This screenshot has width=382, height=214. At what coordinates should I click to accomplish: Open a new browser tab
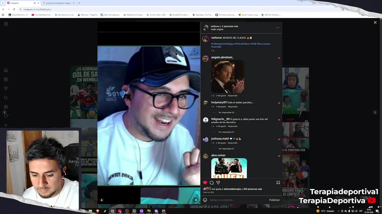[x=79, y=3]
